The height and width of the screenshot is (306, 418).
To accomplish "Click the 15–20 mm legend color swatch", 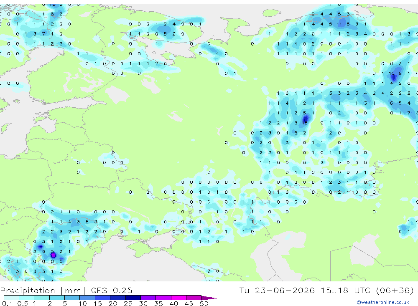I will [x=103, y=298].
